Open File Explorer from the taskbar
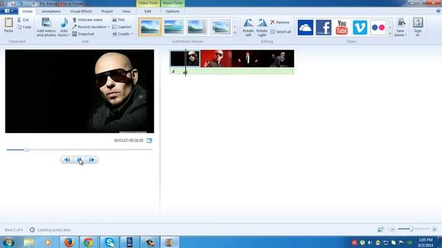 pos(29,242)
